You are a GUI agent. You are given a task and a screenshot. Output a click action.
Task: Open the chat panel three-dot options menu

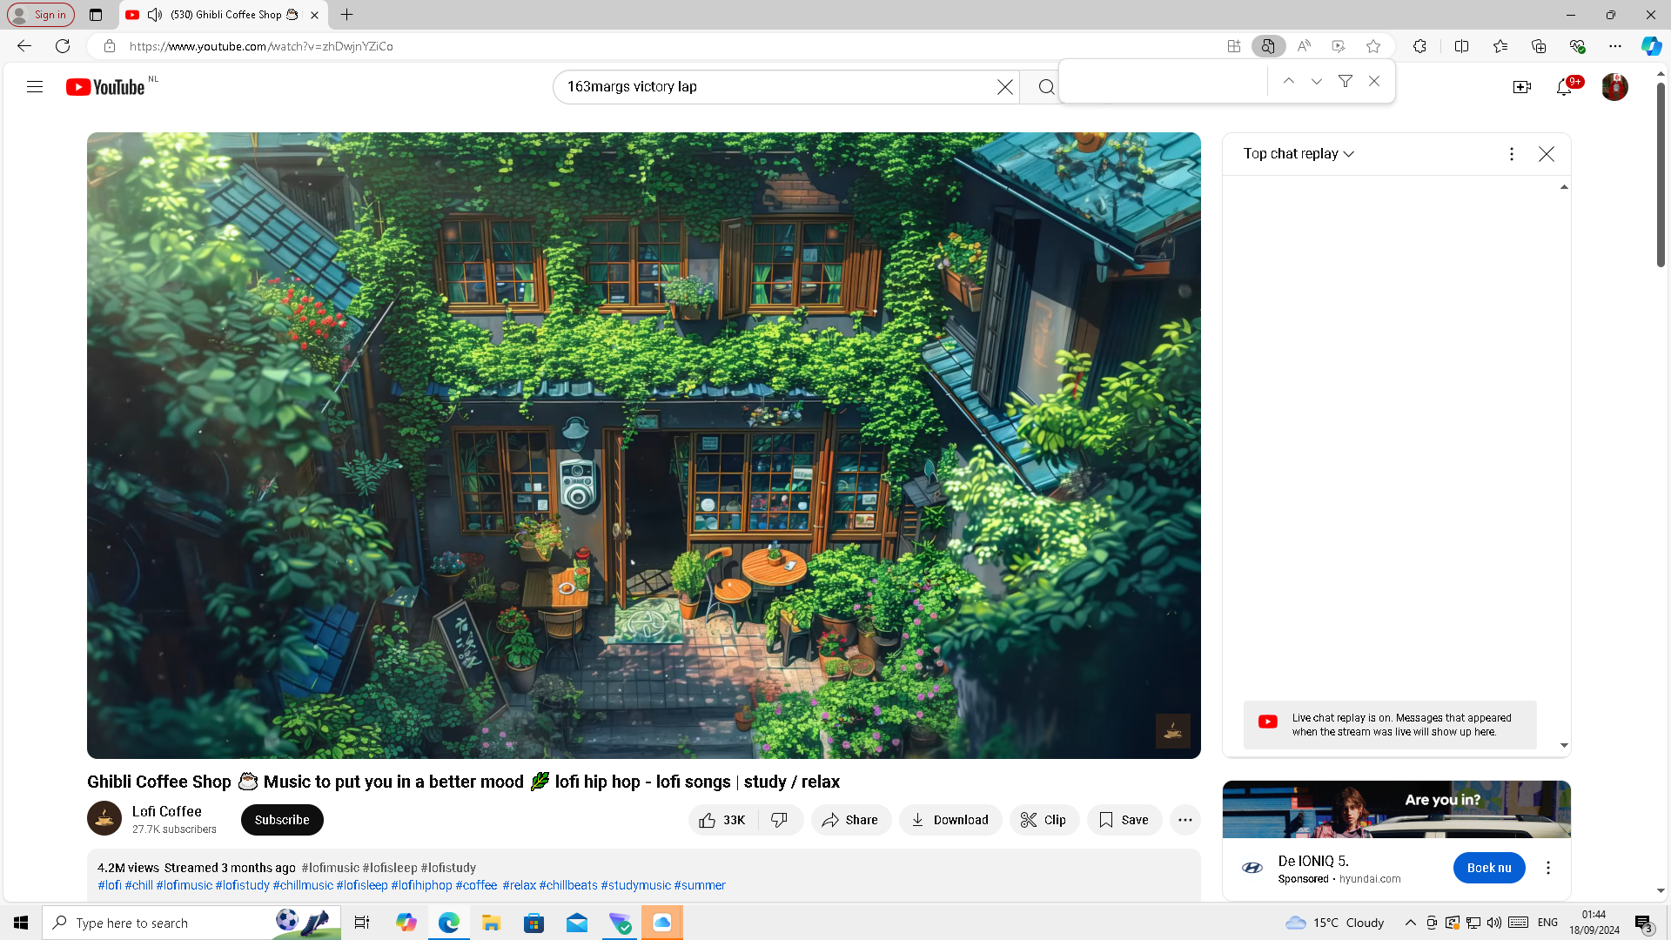coord(1511,154)
